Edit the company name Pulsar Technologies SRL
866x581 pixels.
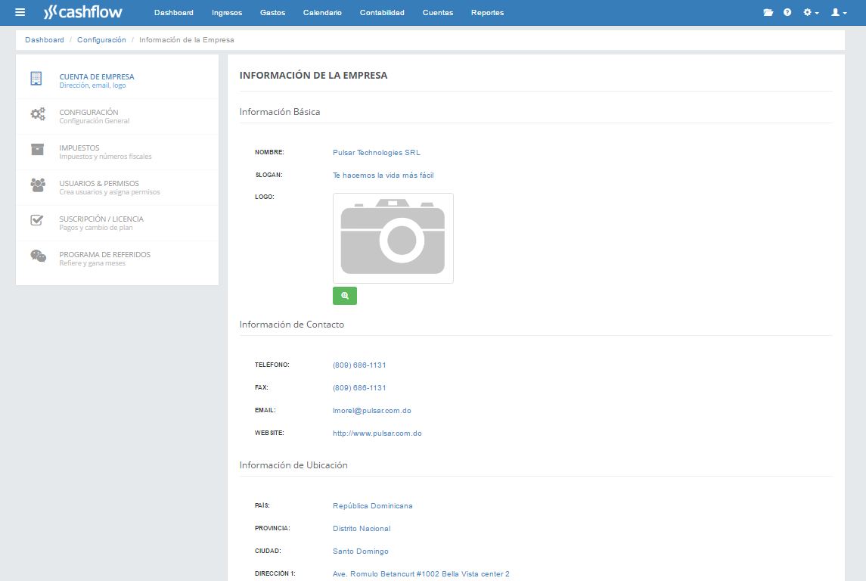[x=377, y=152]
